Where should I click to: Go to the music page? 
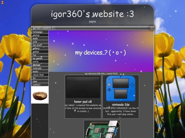coord(40,72)
